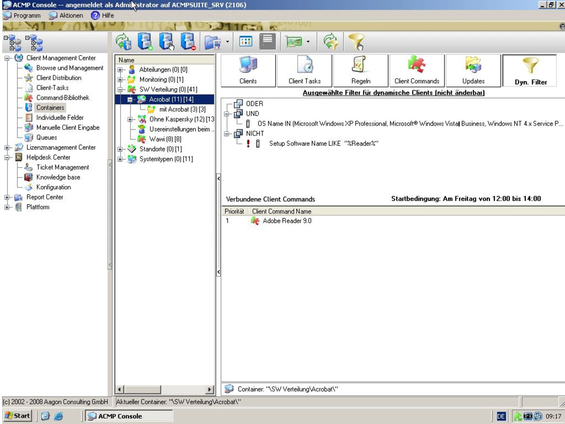The image size is (565, 424).
Task: Collapse the SW Verteilung container node
Action: 120,90
